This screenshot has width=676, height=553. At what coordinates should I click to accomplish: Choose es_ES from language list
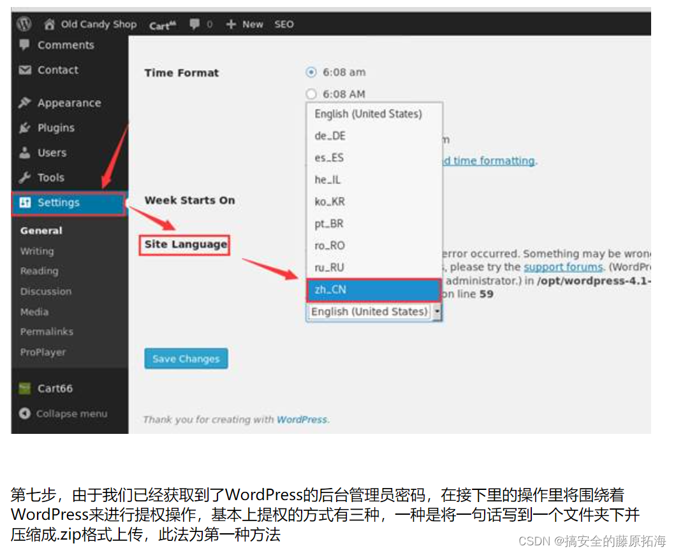[374, 157]
